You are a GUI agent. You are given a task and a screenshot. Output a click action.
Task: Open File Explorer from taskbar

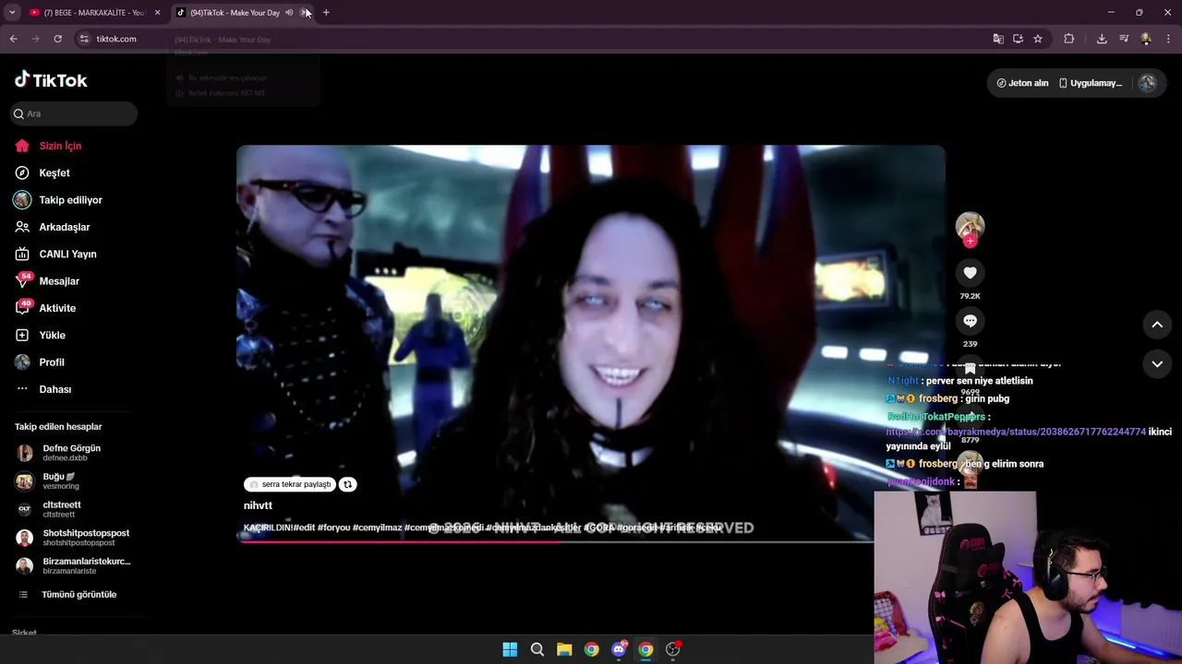564,649
